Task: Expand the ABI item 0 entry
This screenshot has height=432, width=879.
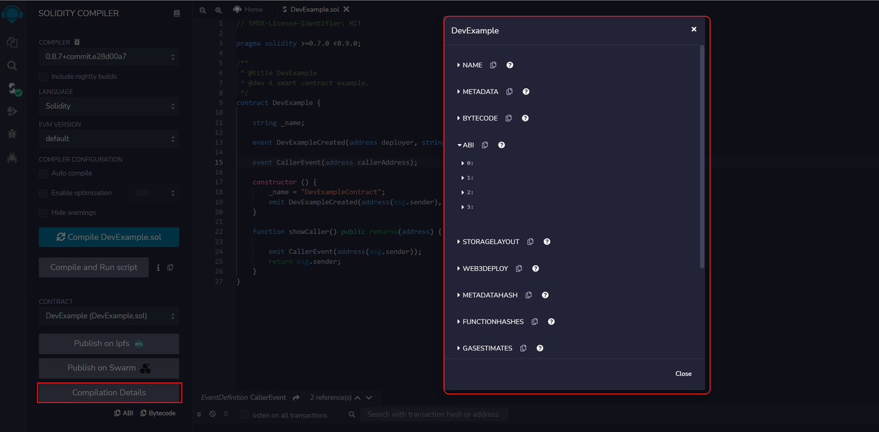Action: tap(468, 163)
